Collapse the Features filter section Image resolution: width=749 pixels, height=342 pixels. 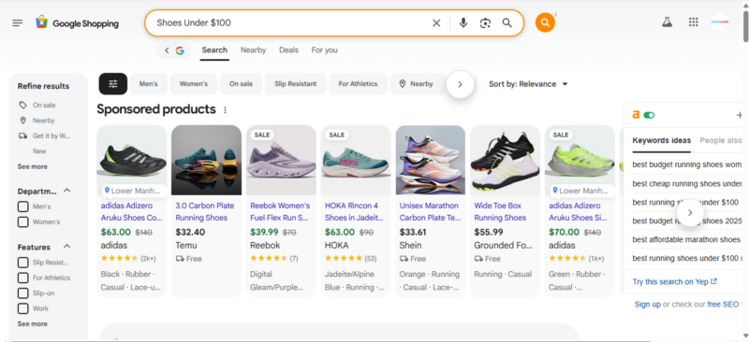66,247
